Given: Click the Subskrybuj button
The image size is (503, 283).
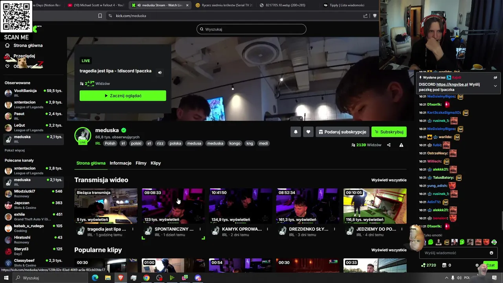Looking at the screenshot, I should coord(389,132).
